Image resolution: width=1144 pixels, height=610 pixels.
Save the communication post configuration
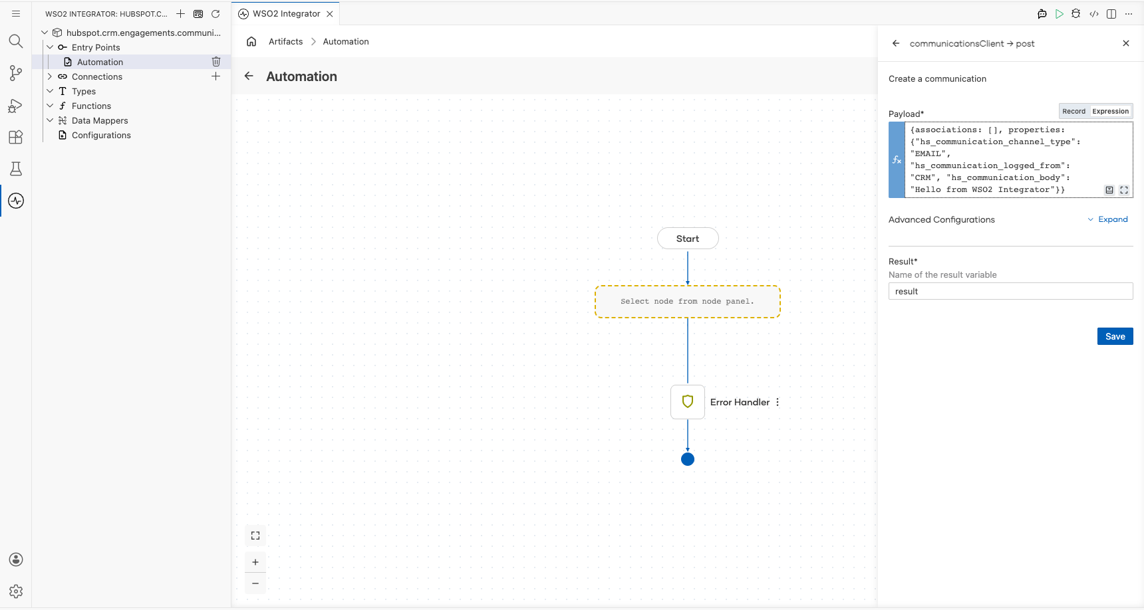click(x=1115, y=336)
